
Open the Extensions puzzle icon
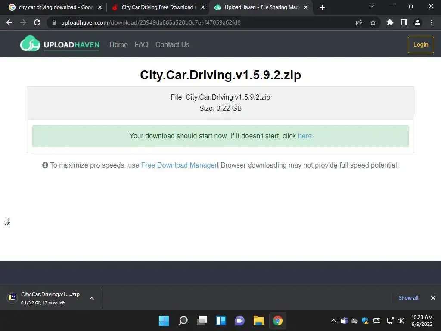coord(390,22)
